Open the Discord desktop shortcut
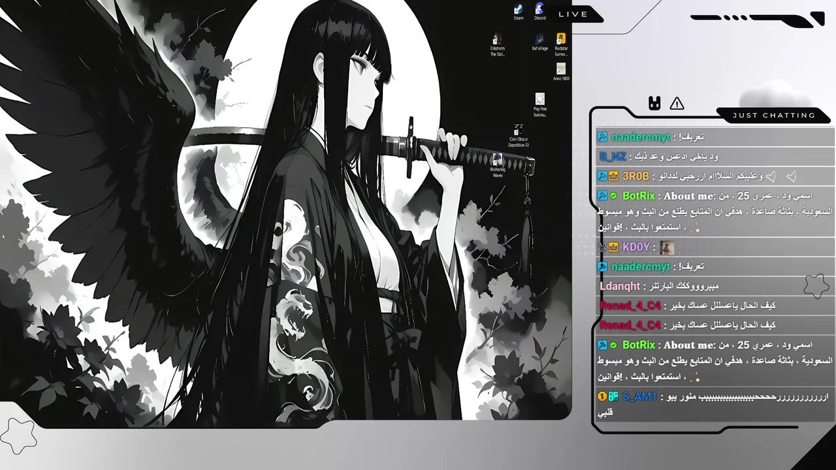 pos(539,12)
